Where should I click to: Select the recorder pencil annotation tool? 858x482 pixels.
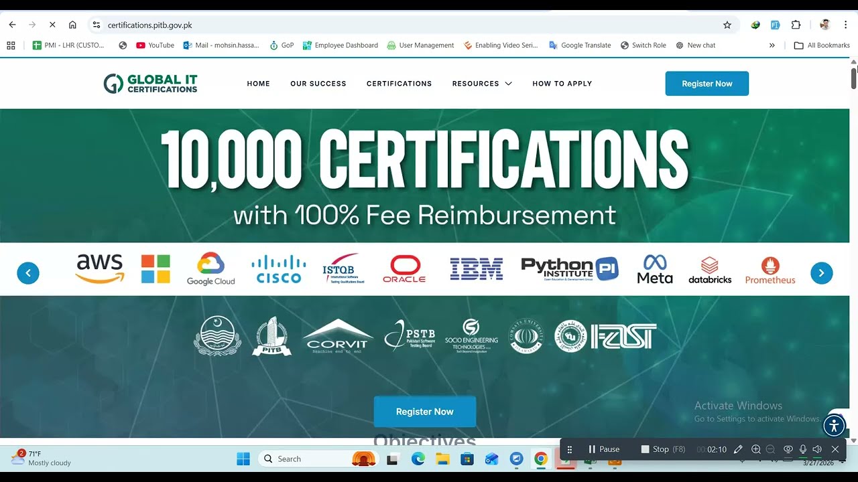[x=738, y=449]
